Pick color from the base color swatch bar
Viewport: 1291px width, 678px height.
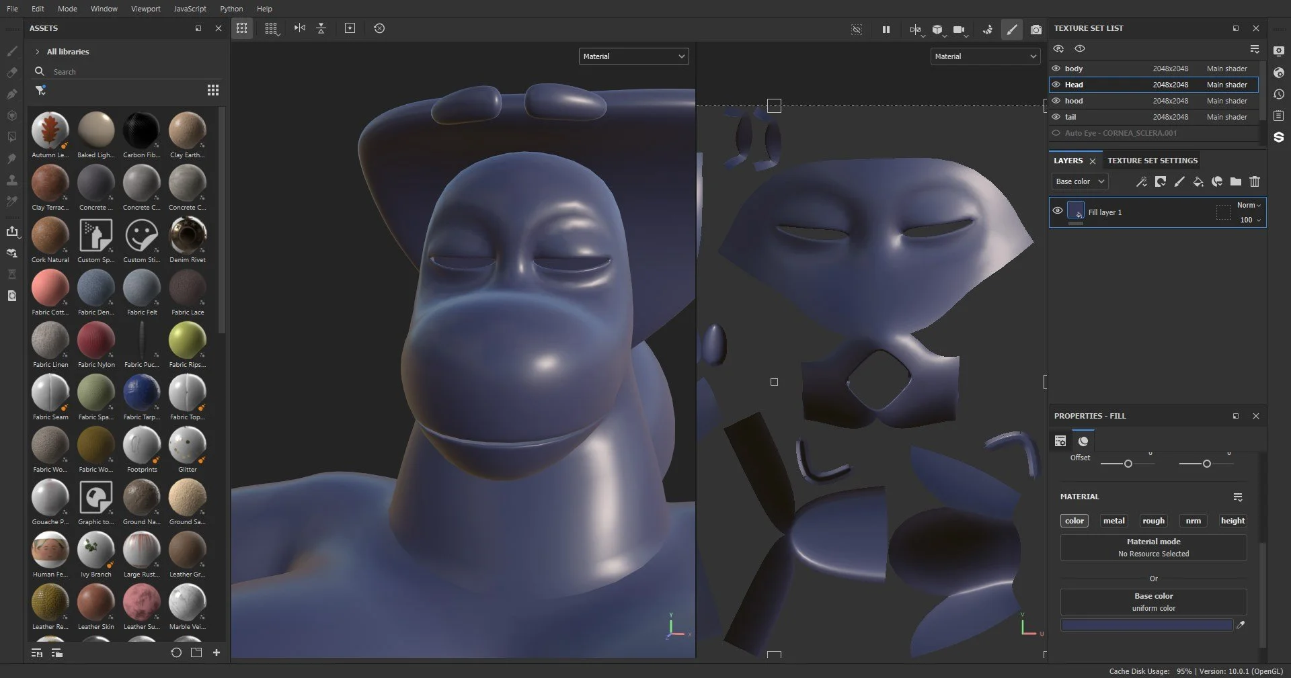click(1146, 625)
